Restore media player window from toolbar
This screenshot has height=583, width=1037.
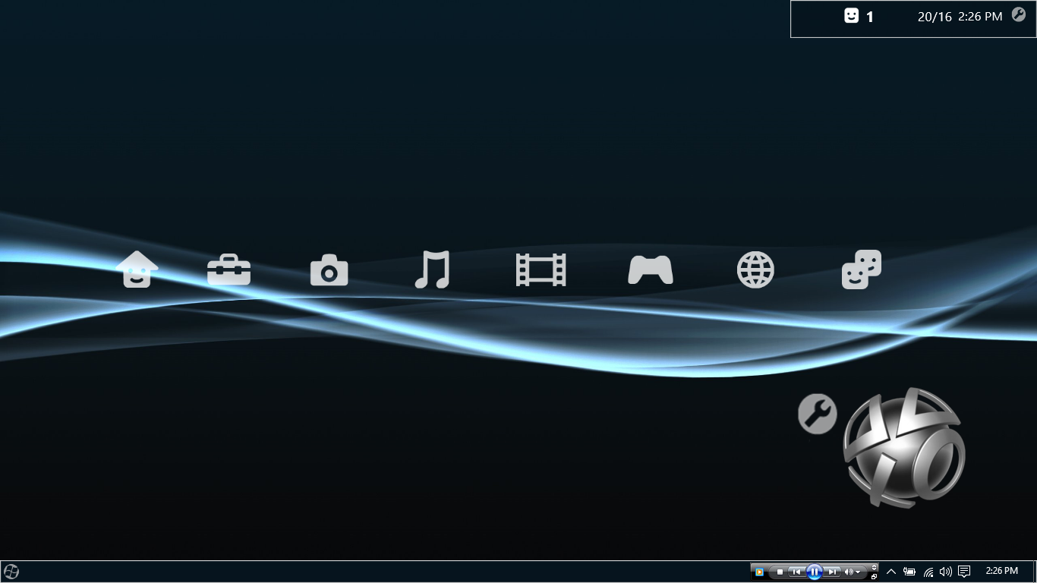pos(874,577)
